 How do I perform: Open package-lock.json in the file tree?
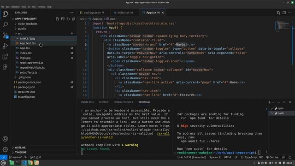(x=44, y=82)
